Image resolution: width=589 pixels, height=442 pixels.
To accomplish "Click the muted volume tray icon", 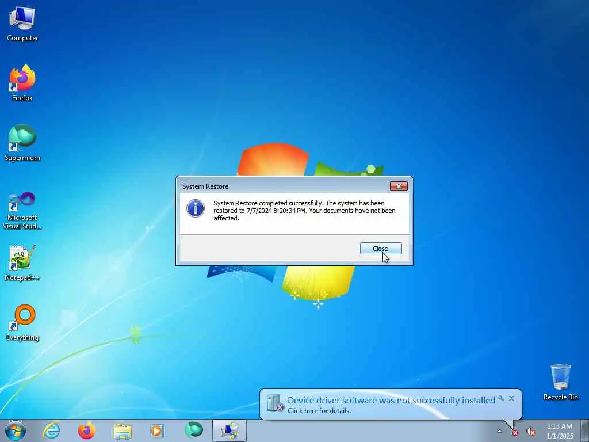I will (x=531, y=432).
